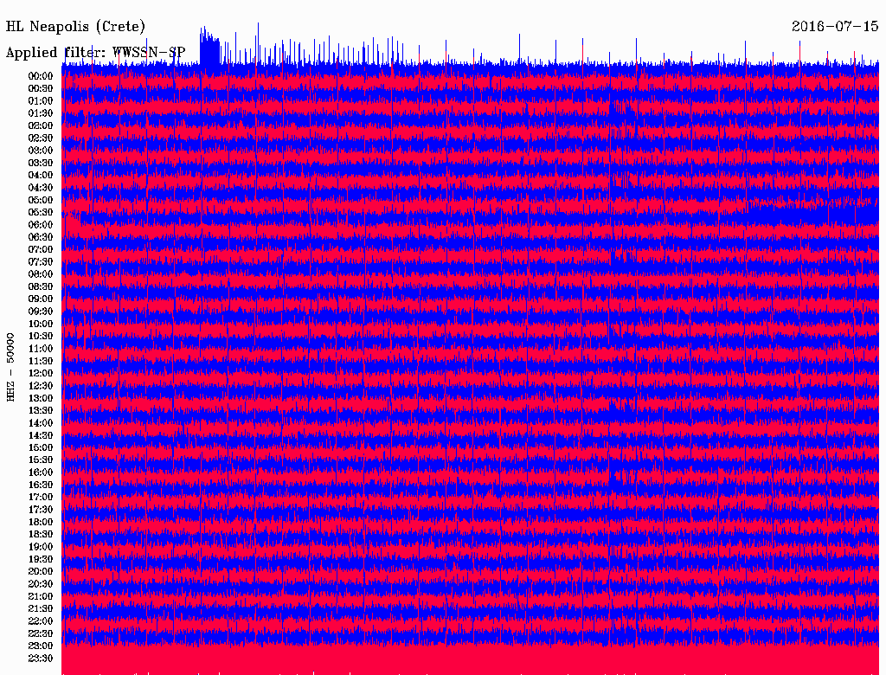Select the date label "2016-07-15"
This screenshot has width=886, height=675.
(835, 27)
